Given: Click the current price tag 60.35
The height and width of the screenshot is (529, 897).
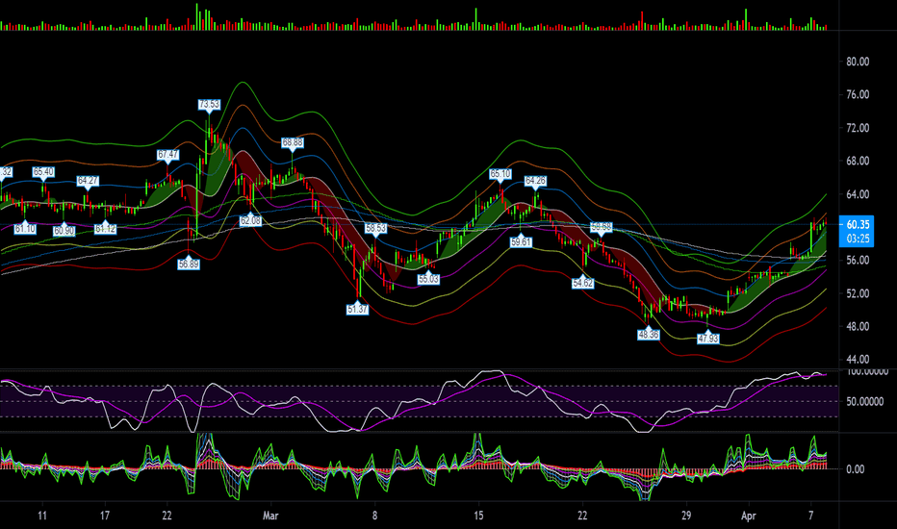Looking at the screenshot, I should 858,225.
